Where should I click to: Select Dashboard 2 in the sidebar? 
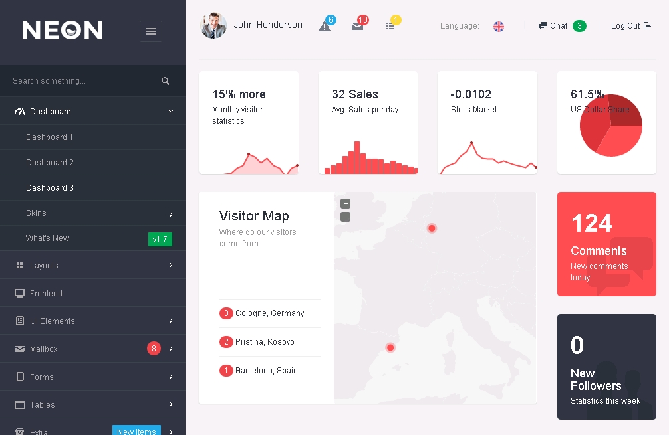click(x=50, y=163)
